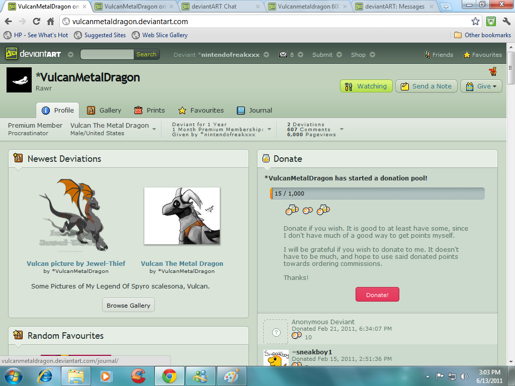Open the Action Center flag tray icon

440,376
